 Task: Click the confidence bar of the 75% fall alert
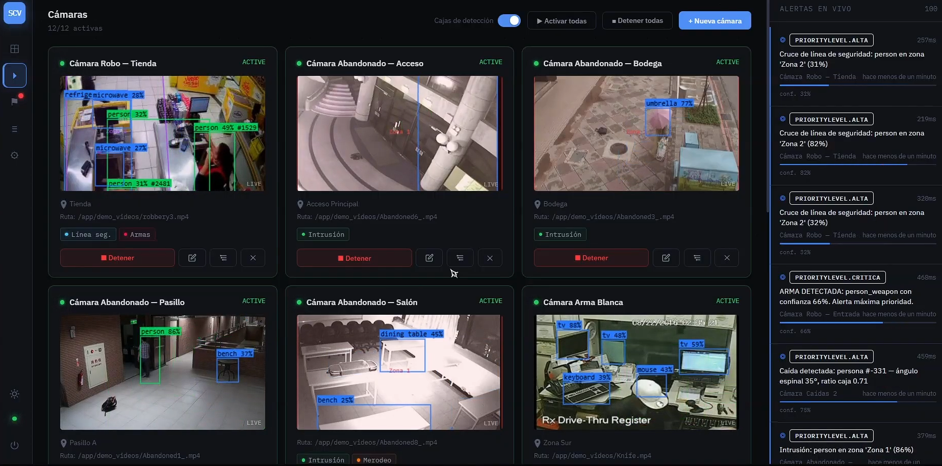pyautogui.click(x=858, y=402)
